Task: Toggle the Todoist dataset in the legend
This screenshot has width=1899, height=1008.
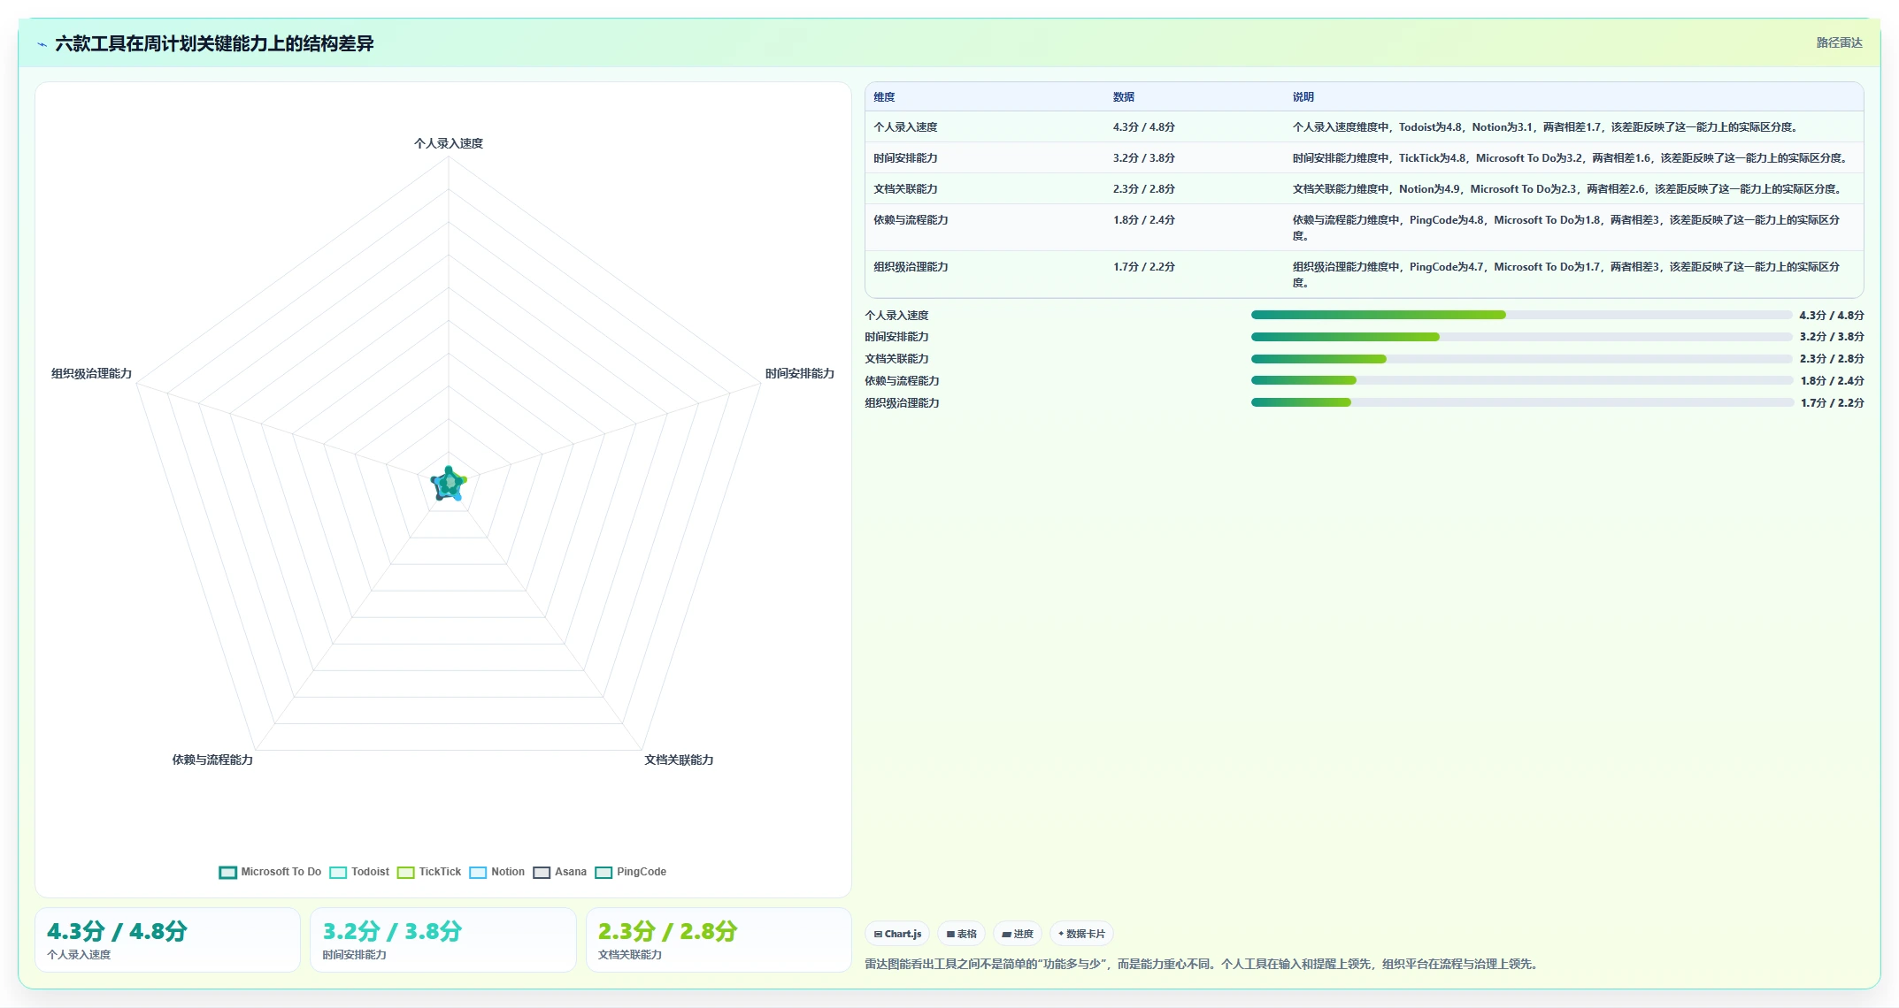Action: (x=359, y=872)
